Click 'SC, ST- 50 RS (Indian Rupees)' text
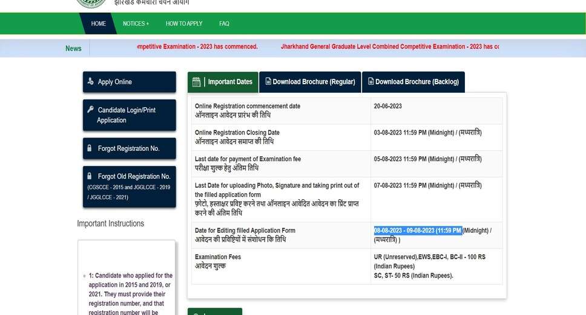586x315 pixels. coord(413,276)
